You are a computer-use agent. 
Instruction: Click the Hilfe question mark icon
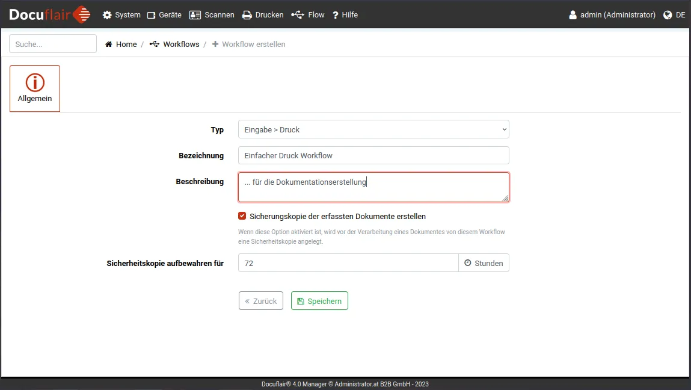(x=336, y=15)
